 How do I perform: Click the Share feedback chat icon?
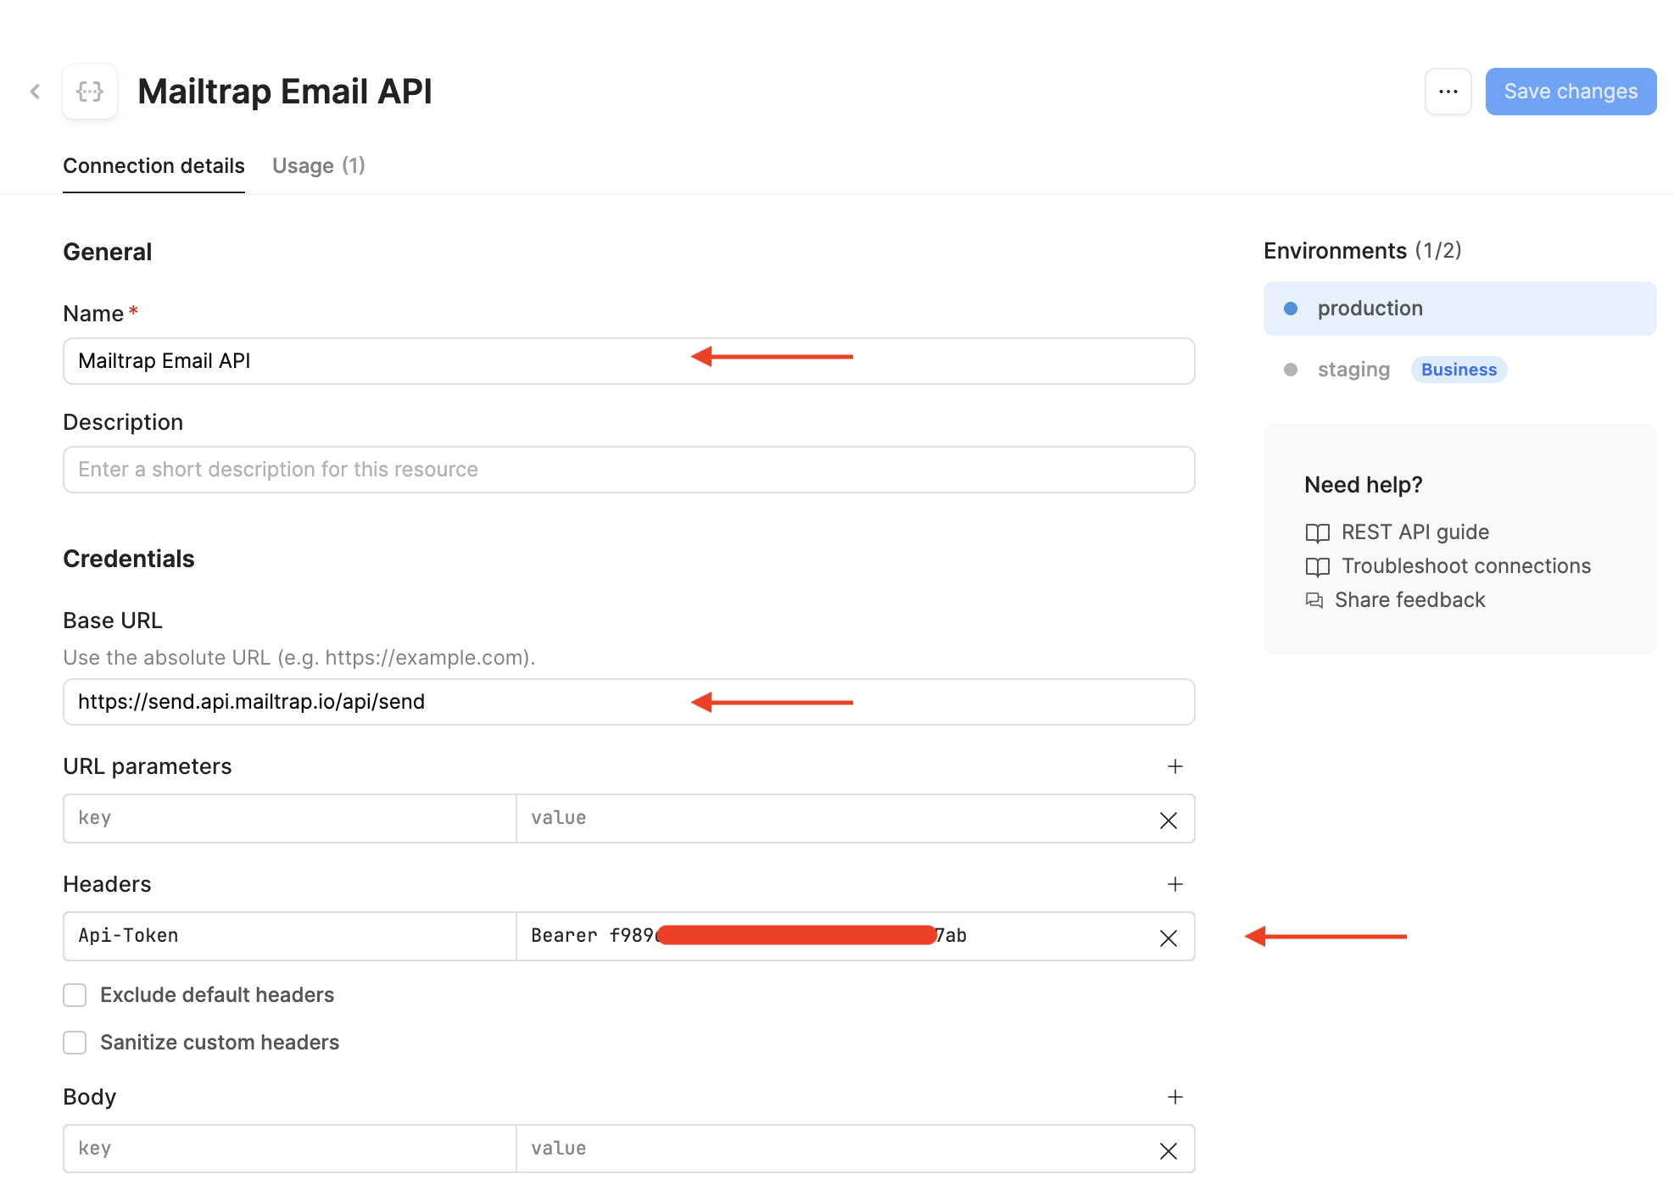(1314, 600)
